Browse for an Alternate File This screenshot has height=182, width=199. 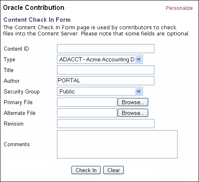133,113
